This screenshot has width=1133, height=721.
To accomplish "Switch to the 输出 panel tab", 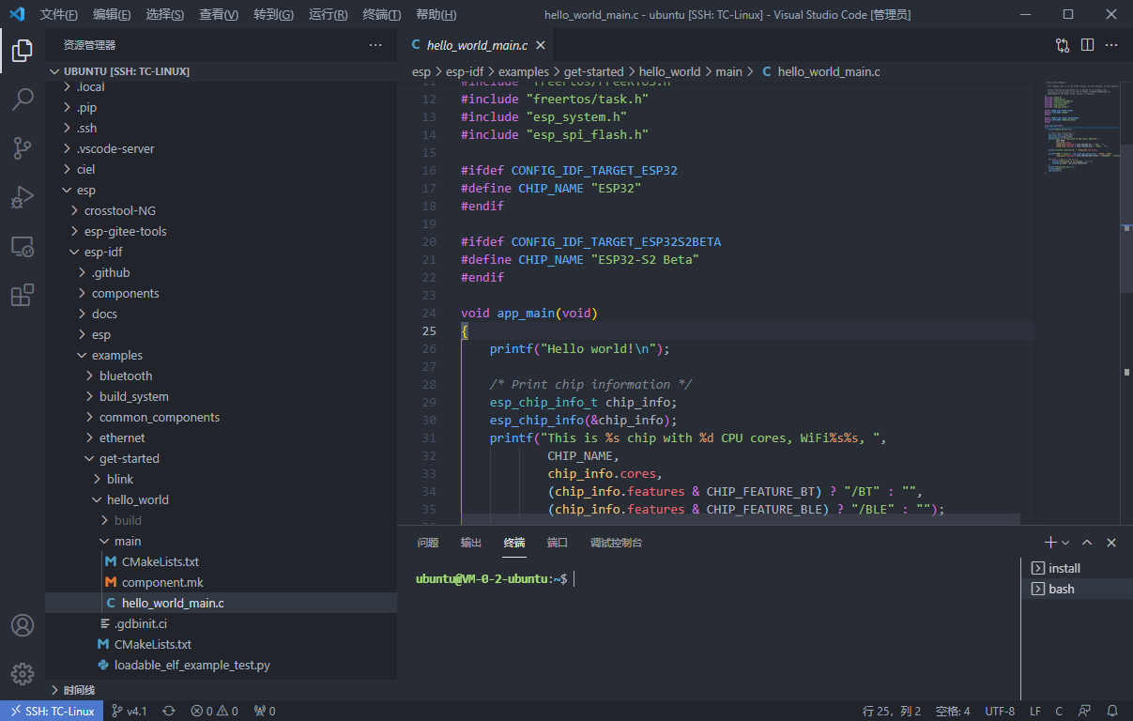I will tap(471, 543).
